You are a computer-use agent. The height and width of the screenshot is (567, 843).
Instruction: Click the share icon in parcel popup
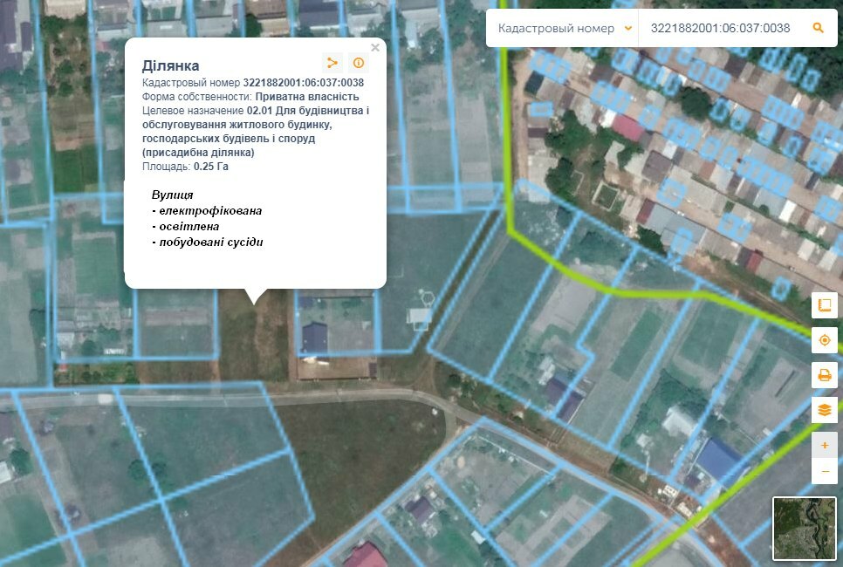coord(332,63)
